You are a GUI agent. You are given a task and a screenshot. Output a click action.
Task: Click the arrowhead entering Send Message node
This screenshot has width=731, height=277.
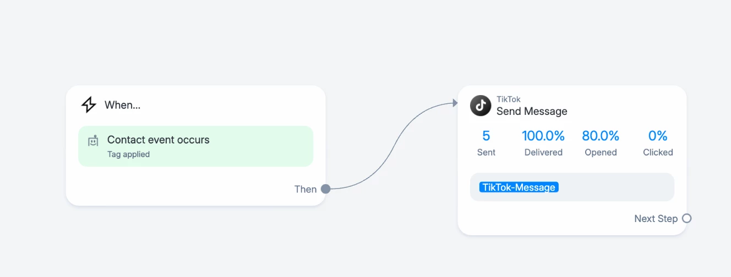click(455, 102)
